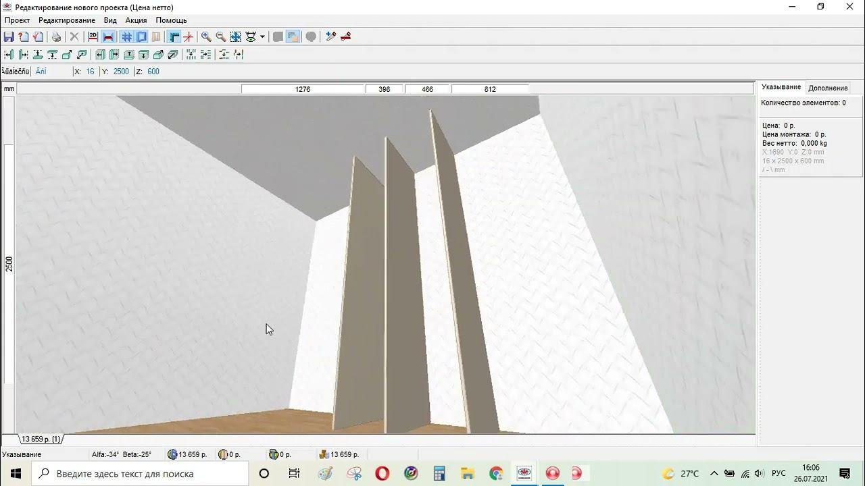Image resolution: width=865 pixels, height=486 pixels.
Task: Click the Количество элементов: 0 text
Action: pyautogui.click(x=803, y=103)
